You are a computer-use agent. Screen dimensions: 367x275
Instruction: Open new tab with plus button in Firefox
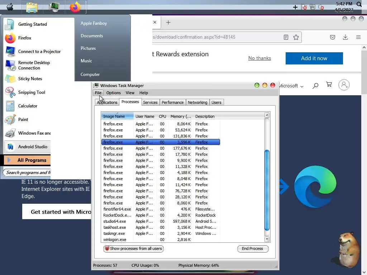(168, 23)
